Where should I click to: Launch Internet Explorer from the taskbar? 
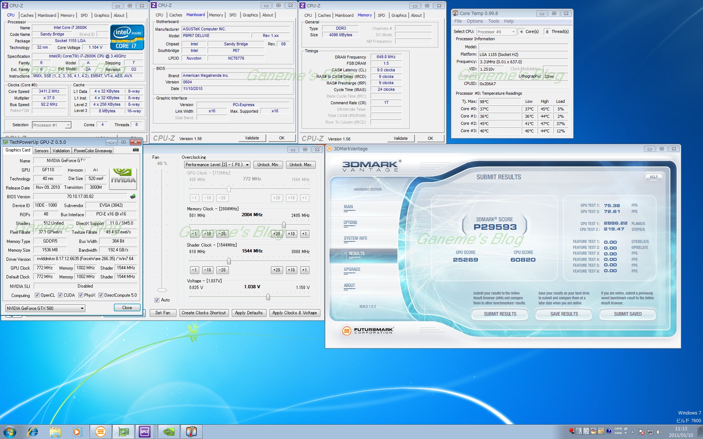point(33,432)
